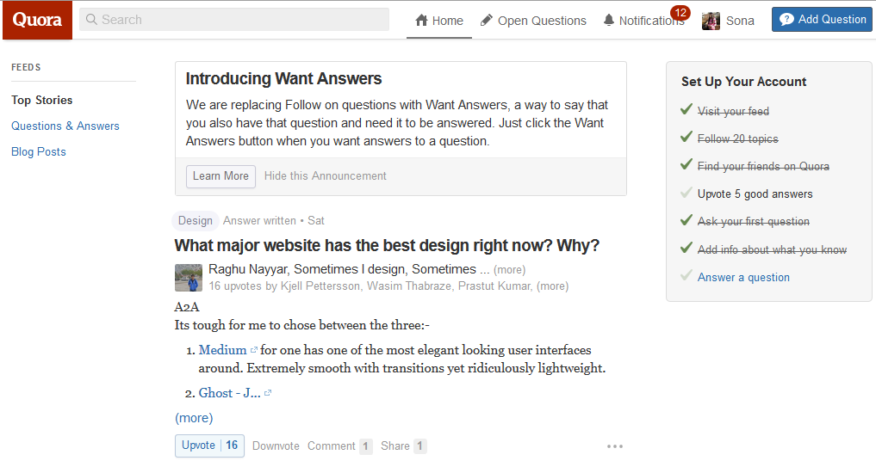Open Sona's profile name link
Screen dimensions: 876x467
740,21
